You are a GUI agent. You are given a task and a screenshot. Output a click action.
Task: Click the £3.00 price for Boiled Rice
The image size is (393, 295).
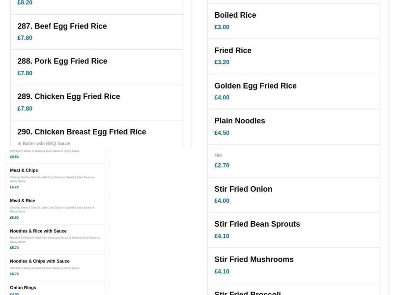click(221, 27)
